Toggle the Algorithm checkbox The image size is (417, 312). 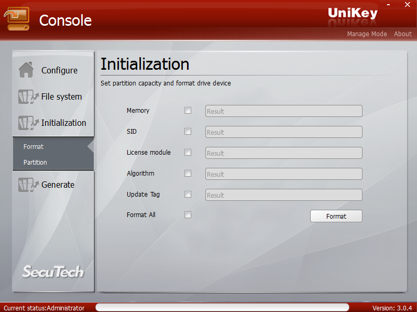pyautogui.click(x=188, y=174)
